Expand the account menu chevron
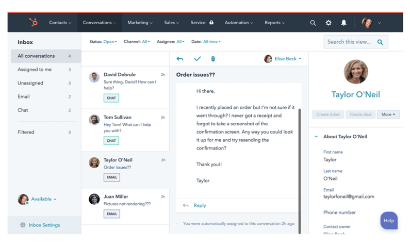Viewport: 410px width, 246px height. (379, 23)
